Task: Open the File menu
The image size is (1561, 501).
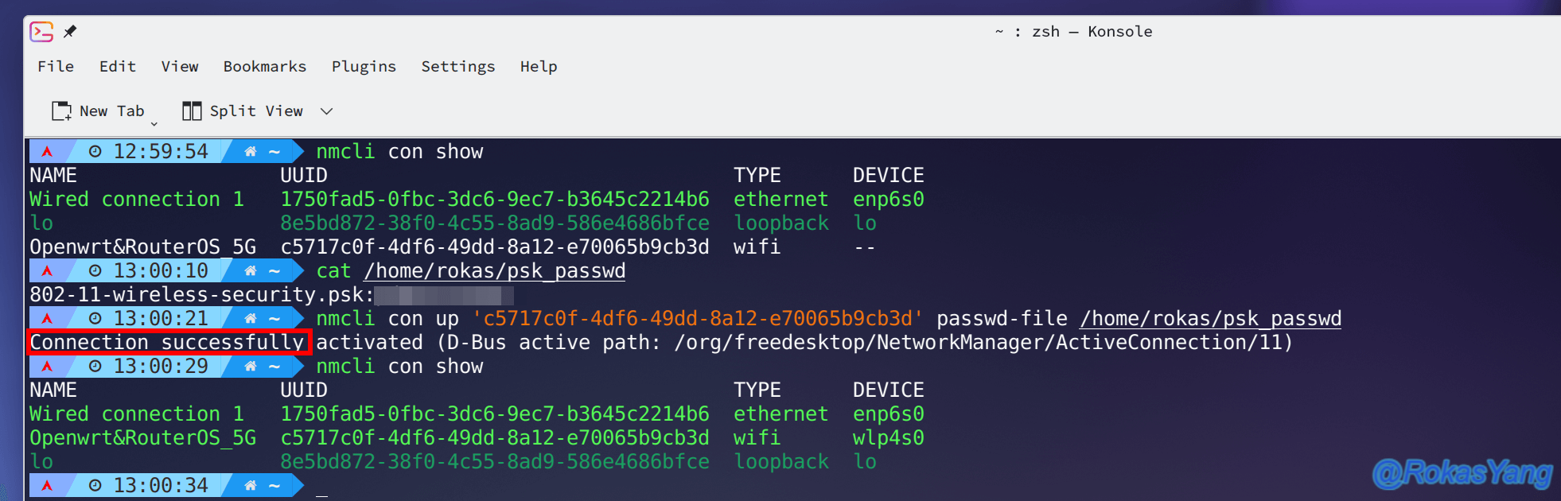Action: 56,67
